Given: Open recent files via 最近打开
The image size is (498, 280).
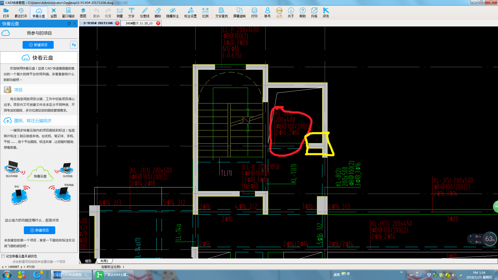Looking at the screenshot, I should pyautogui.click(x=21, y=12).
